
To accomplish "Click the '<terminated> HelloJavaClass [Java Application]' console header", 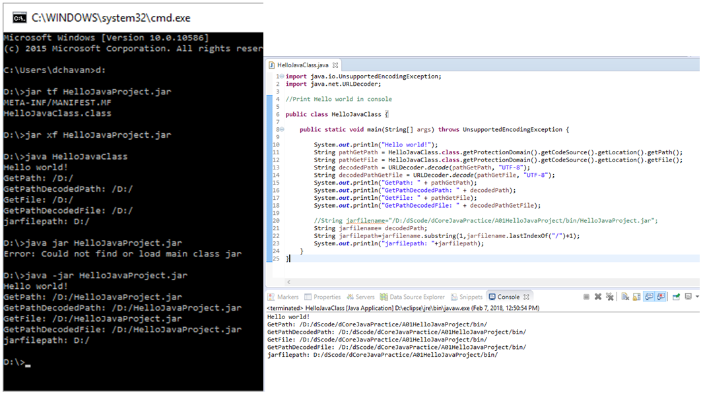I will tap(403, 309).
